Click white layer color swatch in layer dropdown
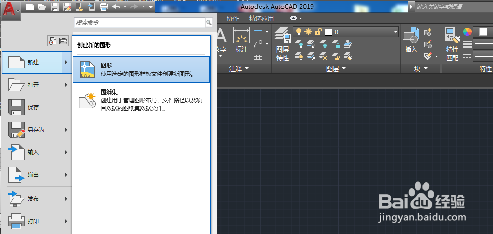The height and width of the screenshot is (234, 493). point(328,32)
